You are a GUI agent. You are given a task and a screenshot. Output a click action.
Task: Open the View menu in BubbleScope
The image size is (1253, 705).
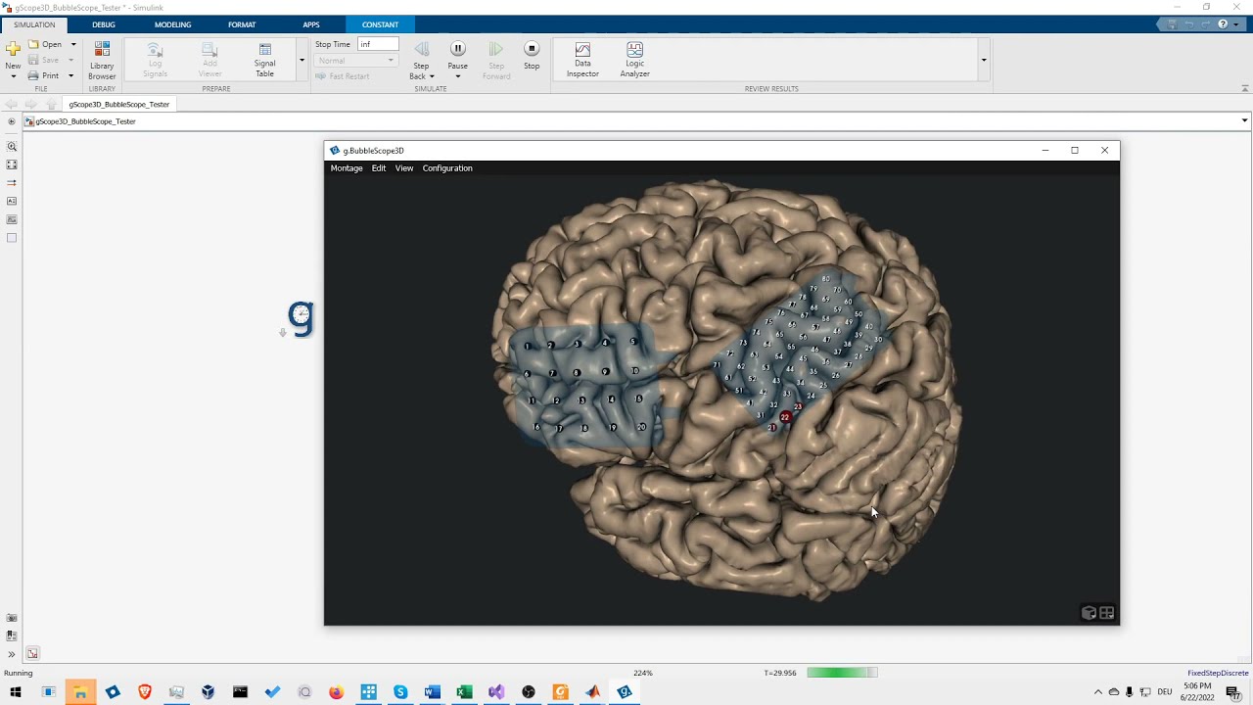pyautogui.click(x=404, y=168)
